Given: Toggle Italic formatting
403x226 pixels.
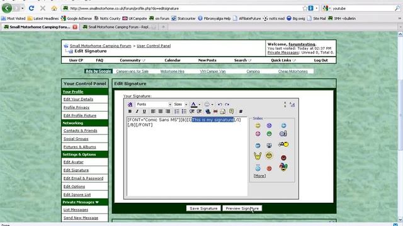Looking at the screenshot, I should (137, 111).
